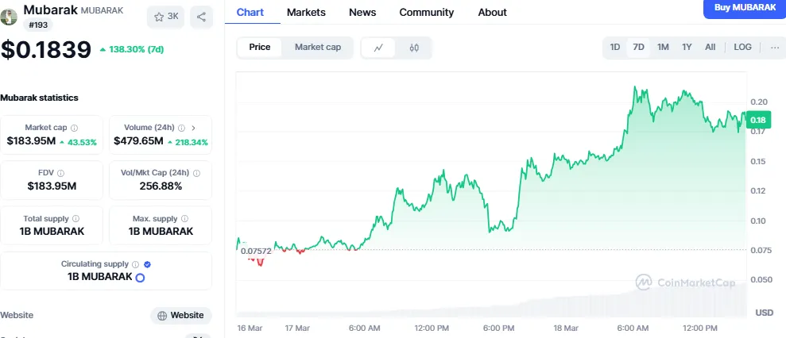Set chart range to 1Y

pos(687,47)
